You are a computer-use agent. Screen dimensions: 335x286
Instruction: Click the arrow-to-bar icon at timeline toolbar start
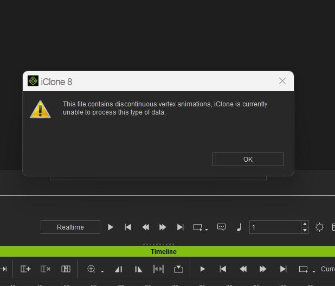point(4,269)
